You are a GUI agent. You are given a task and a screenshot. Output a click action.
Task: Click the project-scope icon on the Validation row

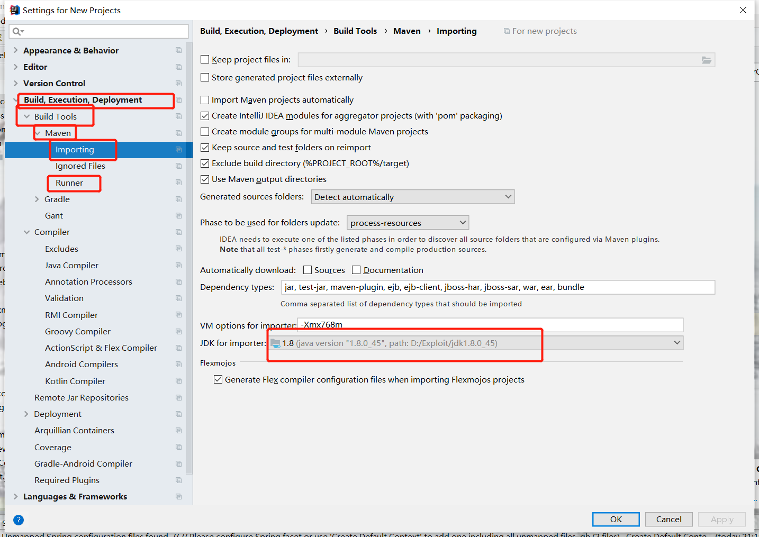pos(178,298)
